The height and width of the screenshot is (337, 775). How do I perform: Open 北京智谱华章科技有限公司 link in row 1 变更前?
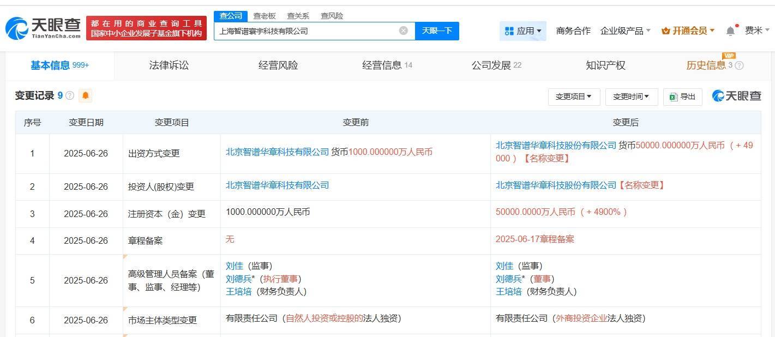(278, 152)
